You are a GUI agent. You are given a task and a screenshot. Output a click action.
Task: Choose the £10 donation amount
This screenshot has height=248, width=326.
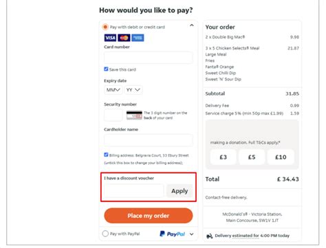[281, 157]
